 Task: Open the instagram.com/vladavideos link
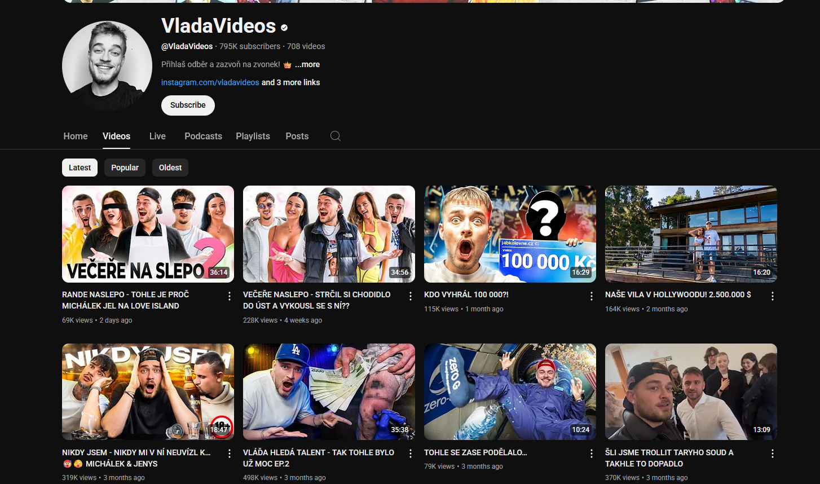[x=210, y=82]
